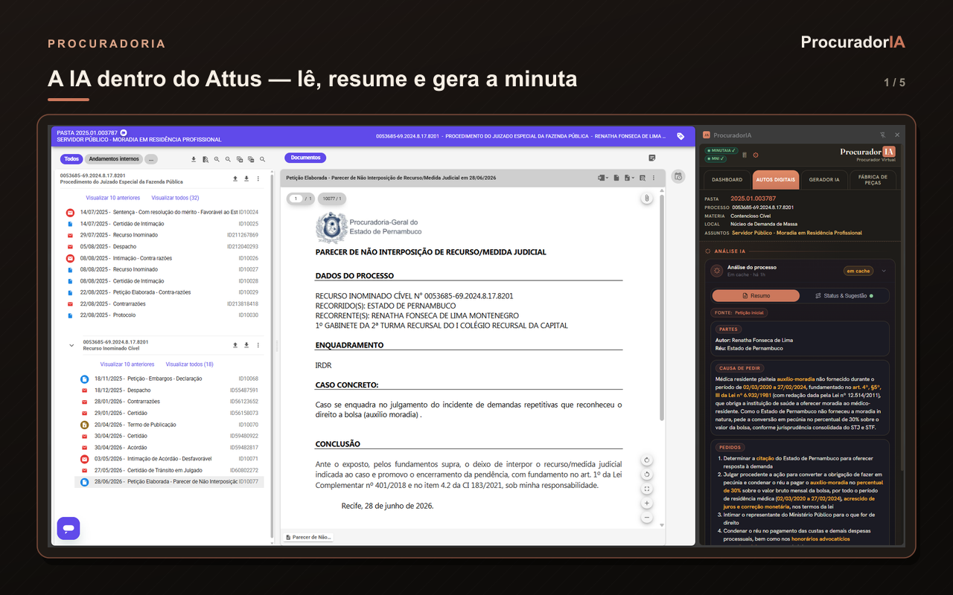Image resolution: width=953 pixels, height=595 pixels.
Task: Click the trash icon beside the MINUTAIA badge
Action: point(745,155)
